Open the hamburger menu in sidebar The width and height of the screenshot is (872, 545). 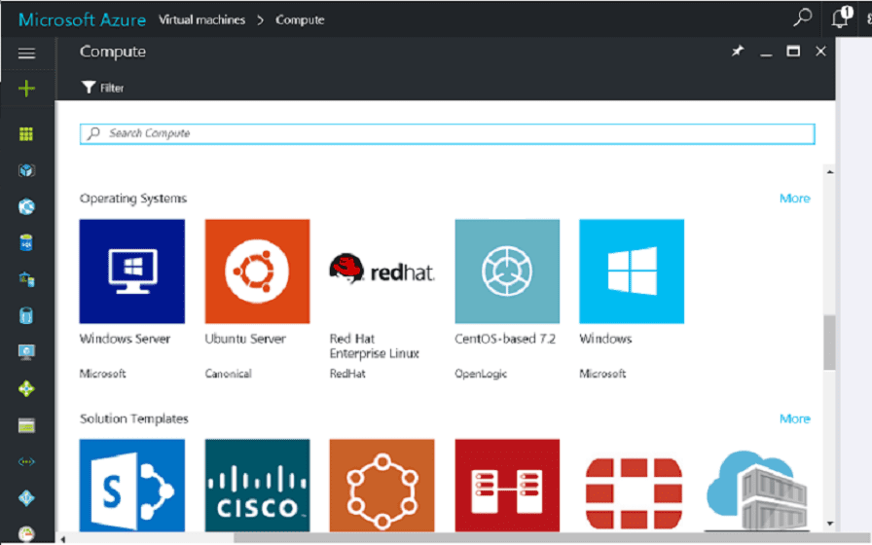[26, 54]
